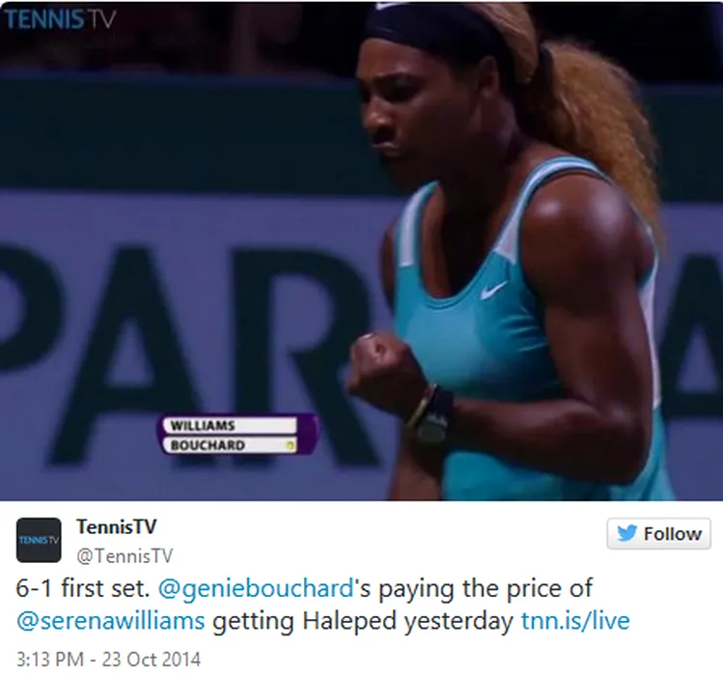Click the Nike swoosh on the teal top
The width and height of the screenshot is (723, 676).
(493, 290)
